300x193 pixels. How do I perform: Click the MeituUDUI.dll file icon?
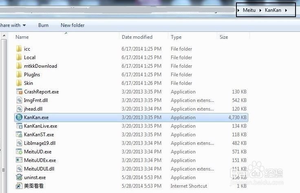tap(19, 169)
